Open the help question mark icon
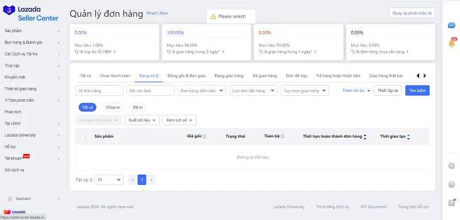This screenshot has width=460, height=220. click(x=451, y=184)
